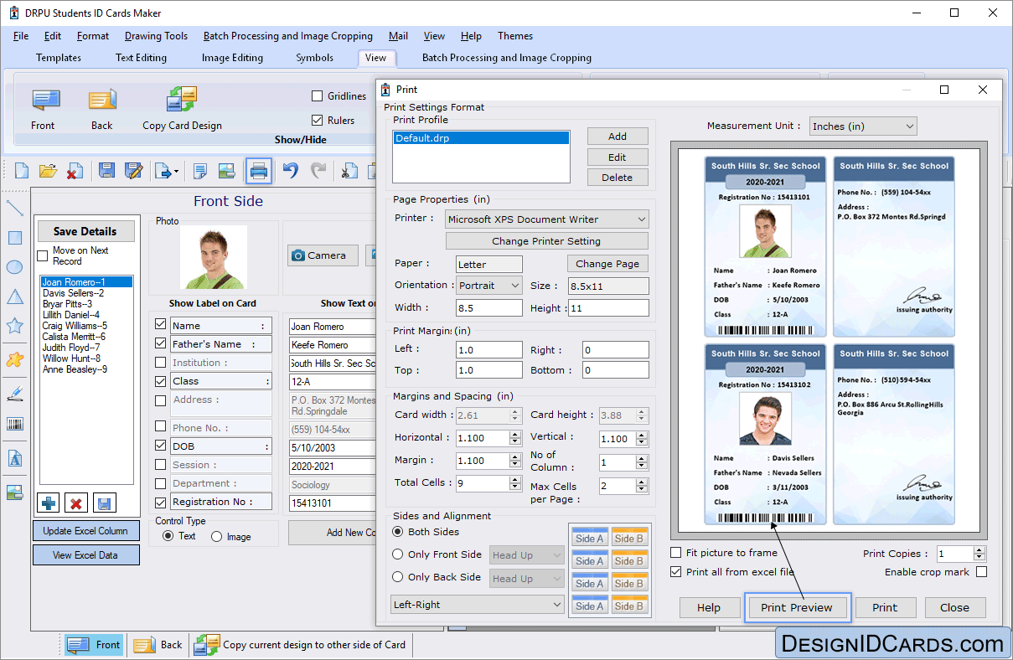Viewport: 1013px width, 660px height.
Task: Click the close document red-X icon
Action: coord(75,171)
